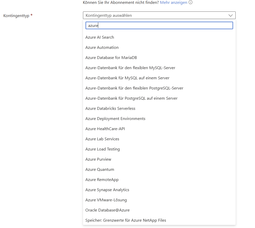The image size is (255, 228).
Task: Select Azure Lab Services
Action: (x=159, y=139)
